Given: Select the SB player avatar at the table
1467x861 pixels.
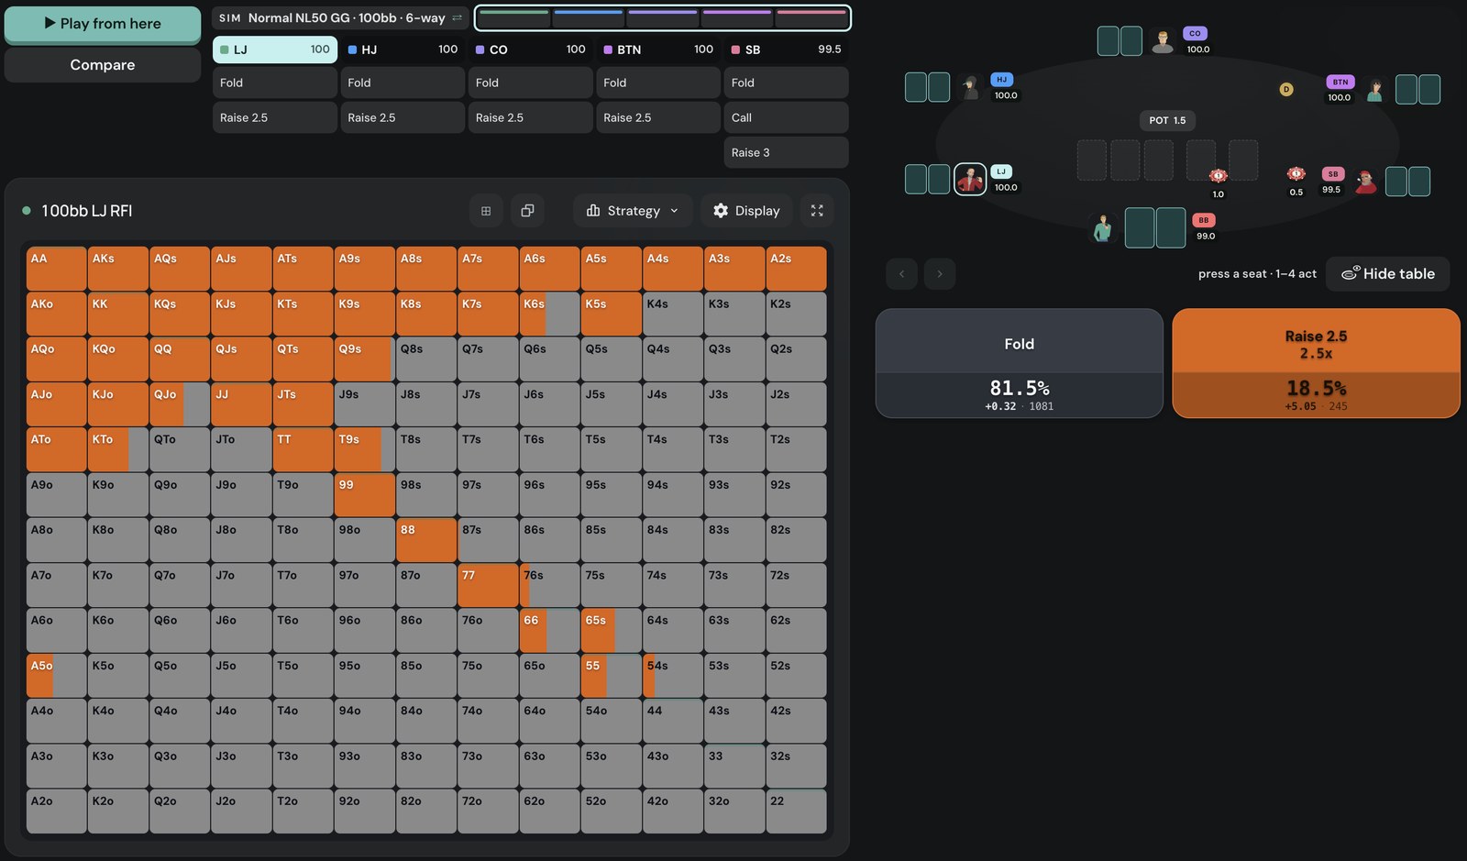Looking at the screenshot, I should tap(1365, 181).
